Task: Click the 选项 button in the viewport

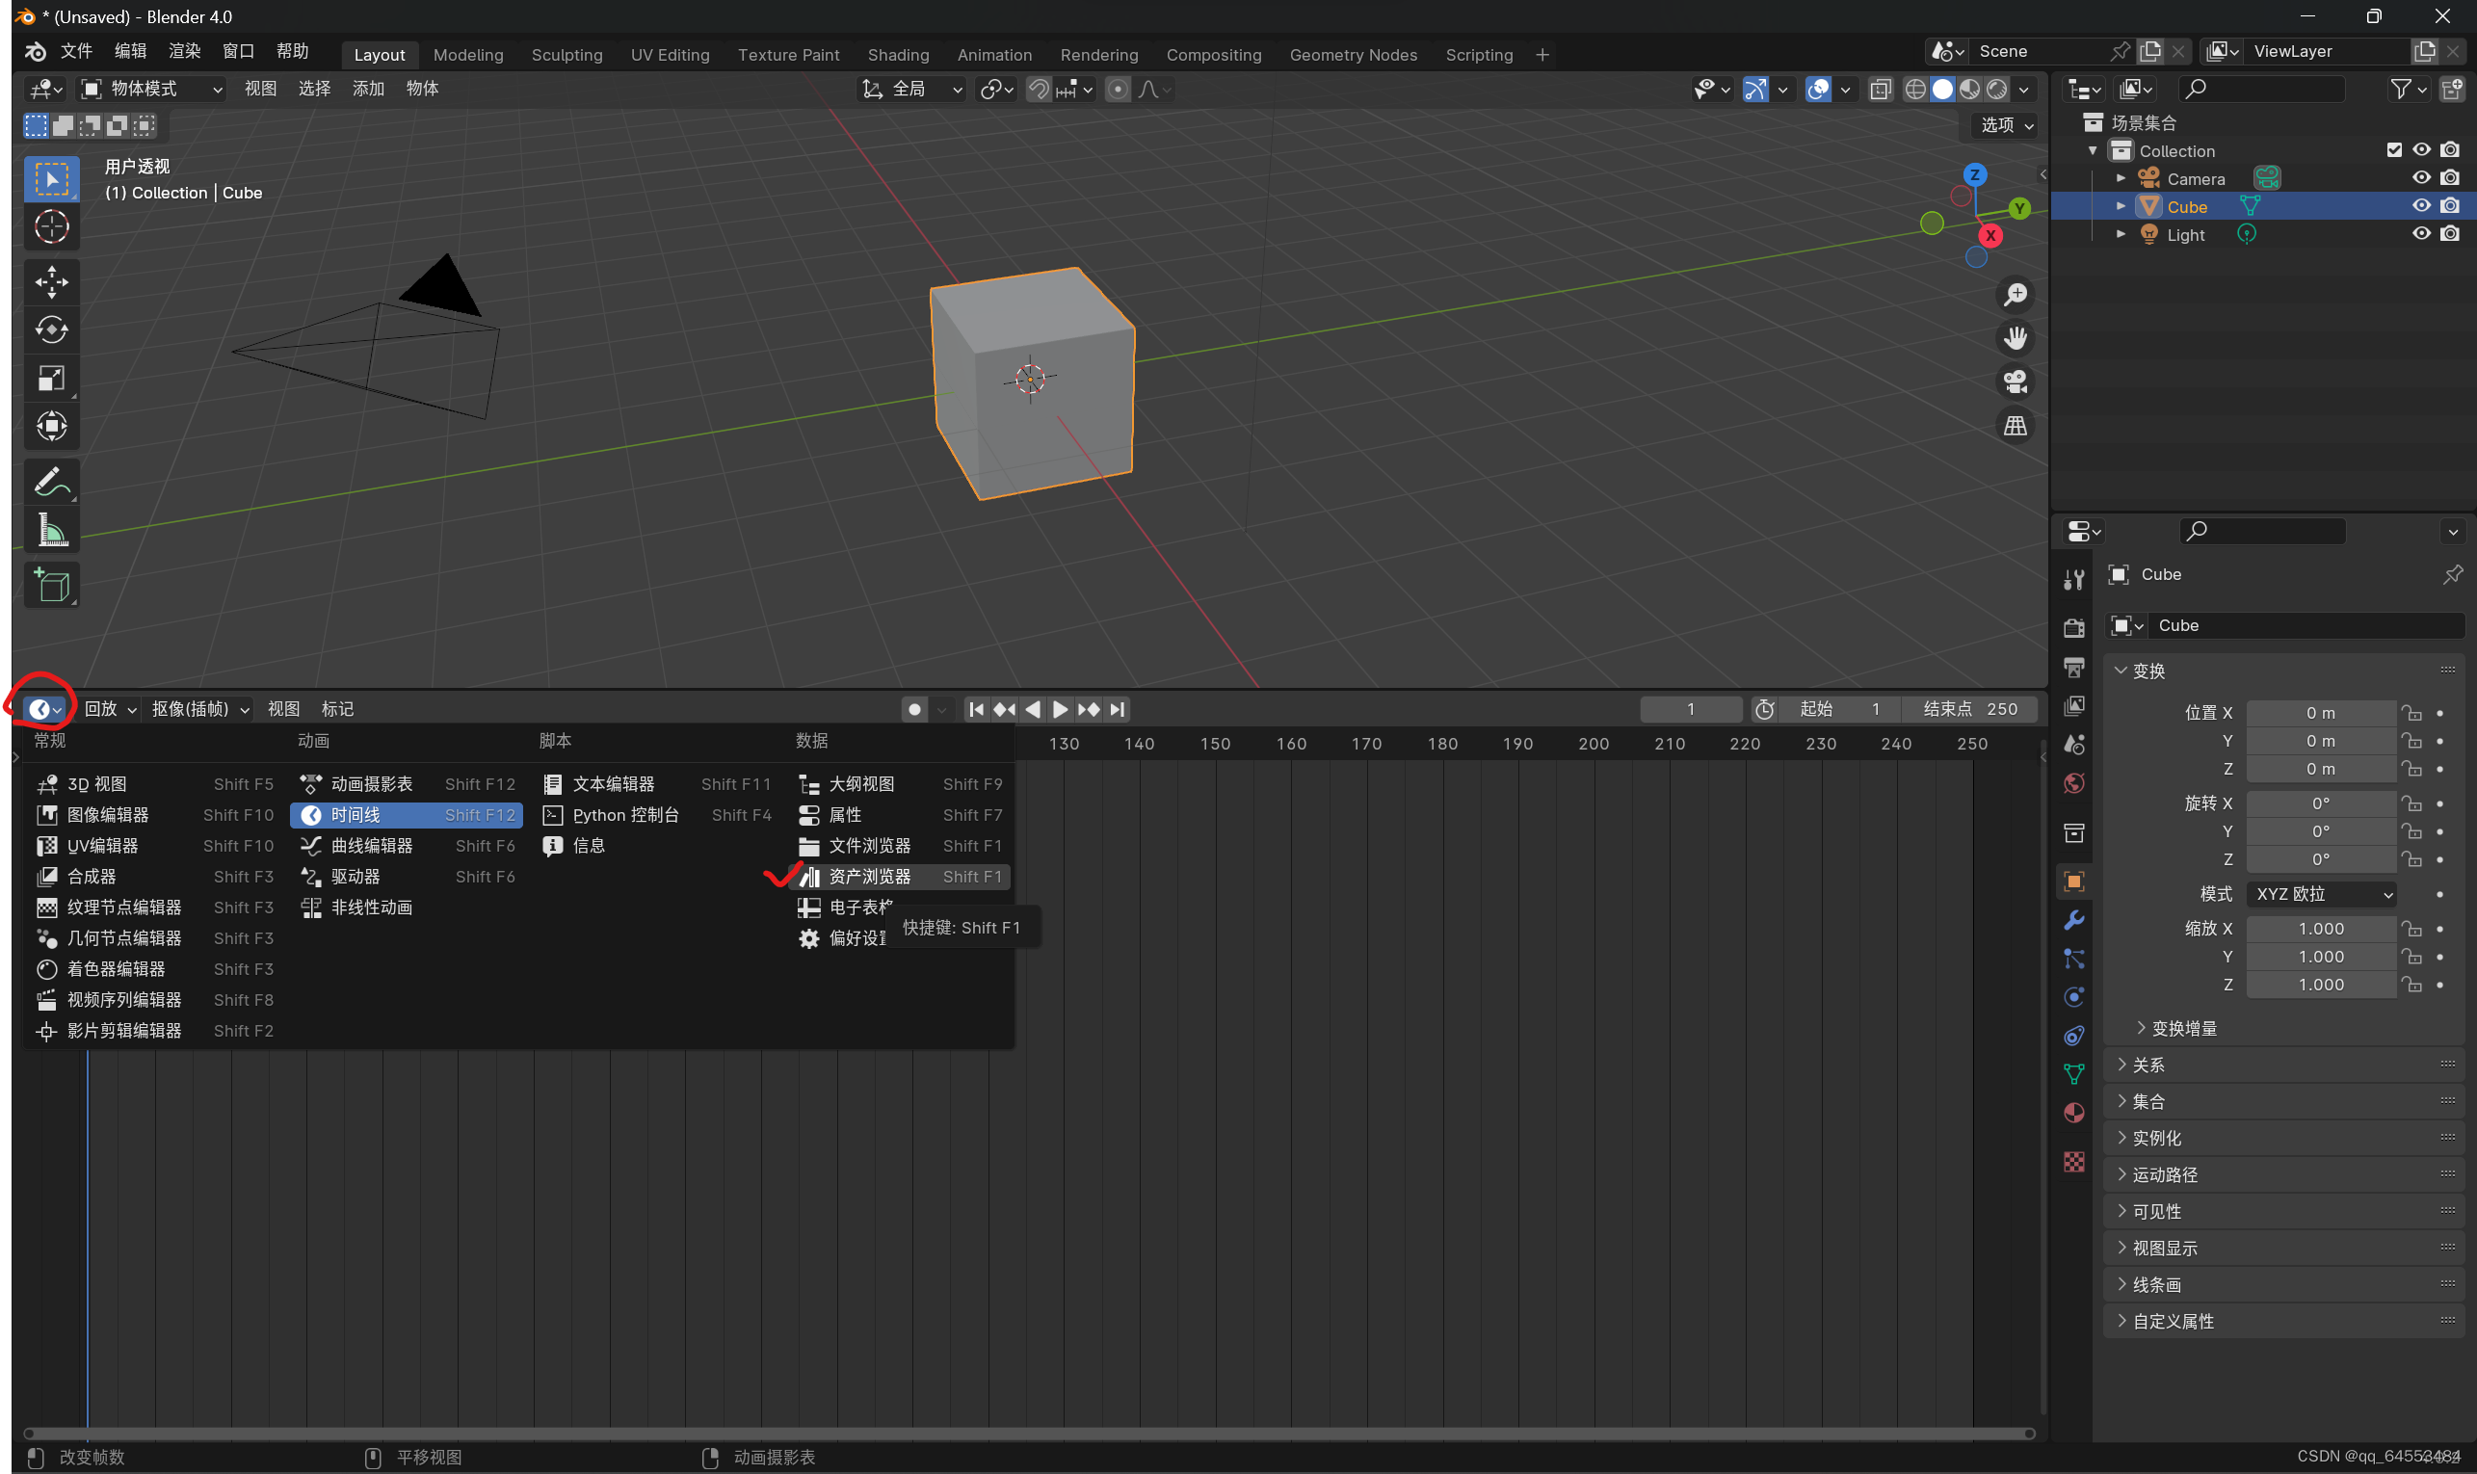Action: pyautogui.click(x=2006, y=125)
